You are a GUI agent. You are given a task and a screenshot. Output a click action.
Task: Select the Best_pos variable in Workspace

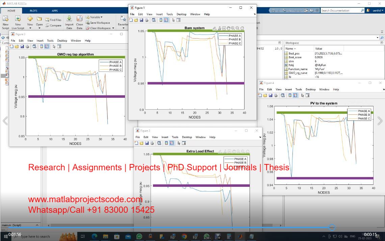[294, 53]
